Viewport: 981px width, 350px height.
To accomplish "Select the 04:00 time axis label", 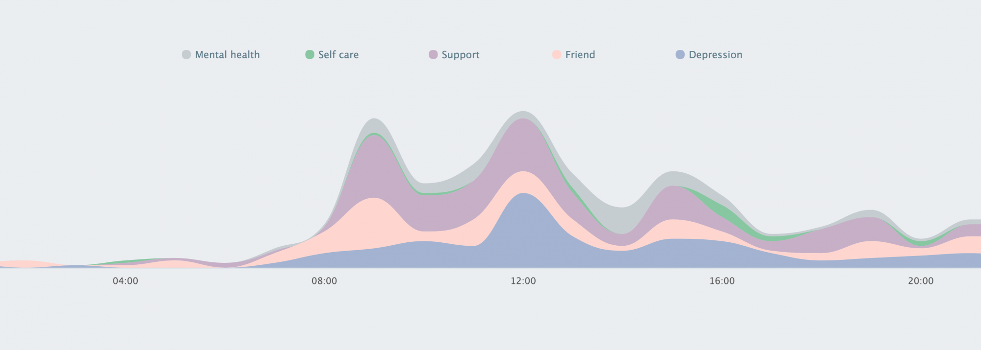I will 126,281.
